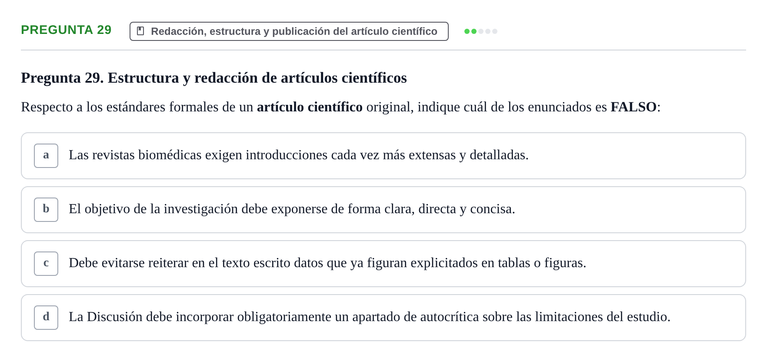This screenshot has height=362, width=767.
Task: Select answer letter box b
Action: click(46, 210)
